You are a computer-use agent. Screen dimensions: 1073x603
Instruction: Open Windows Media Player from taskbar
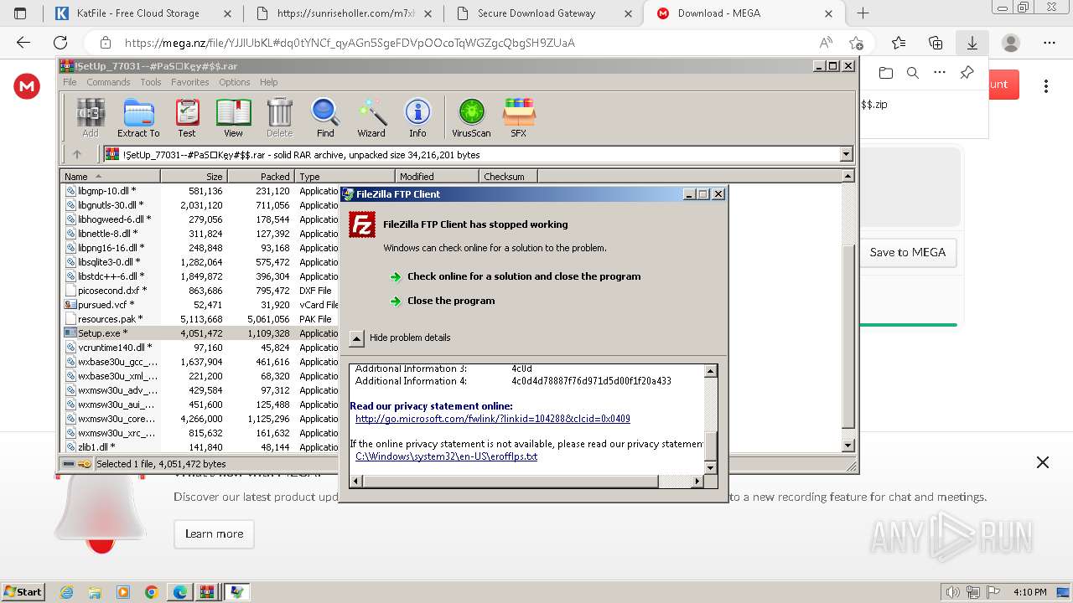123,592
